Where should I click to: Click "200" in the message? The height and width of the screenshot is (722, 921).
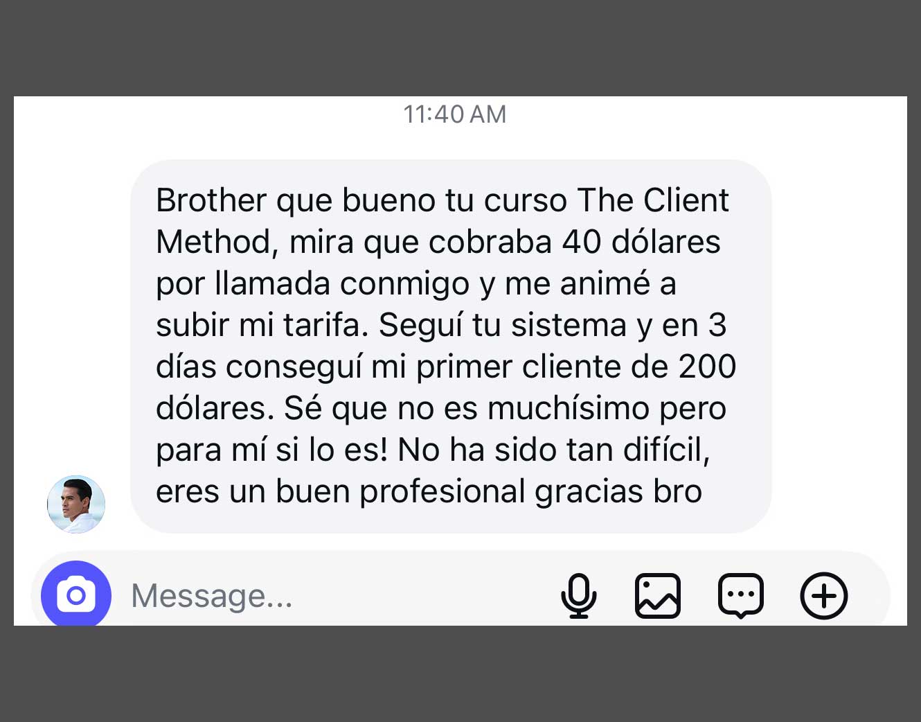(707, 367)
